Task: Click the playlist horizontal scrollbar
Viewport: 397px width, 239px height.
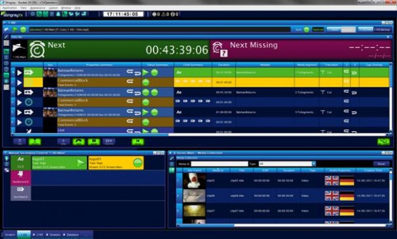Action: tap(201, 135)
